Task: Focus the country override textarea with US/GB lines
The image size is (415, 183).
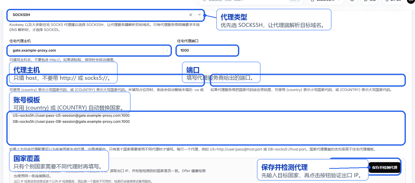Action: [206, 128]
